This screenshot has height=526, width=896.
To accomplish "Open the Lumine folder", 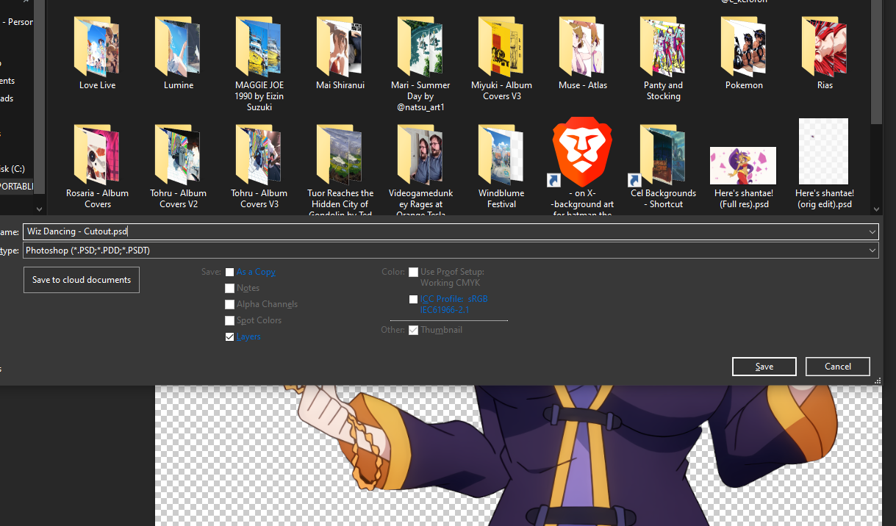I will click(179, 47).
